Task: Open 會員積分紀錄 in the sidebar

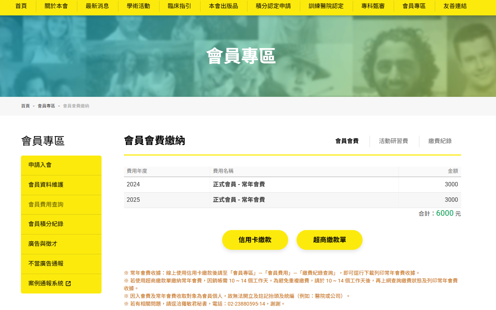Action: [x=61, y=224]
